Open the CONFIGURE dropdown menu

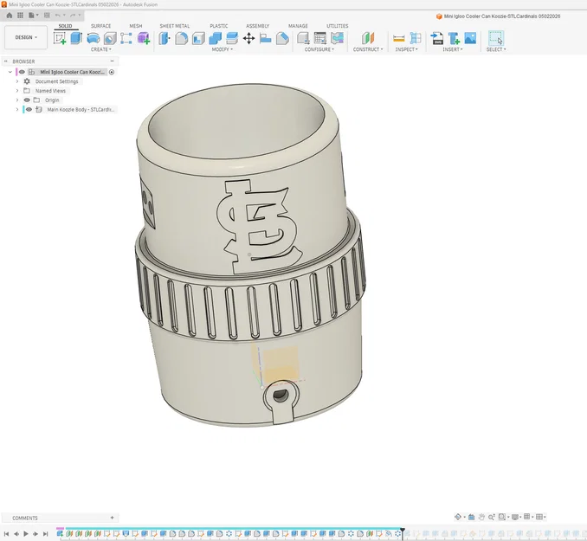click(x=319, y=49)
